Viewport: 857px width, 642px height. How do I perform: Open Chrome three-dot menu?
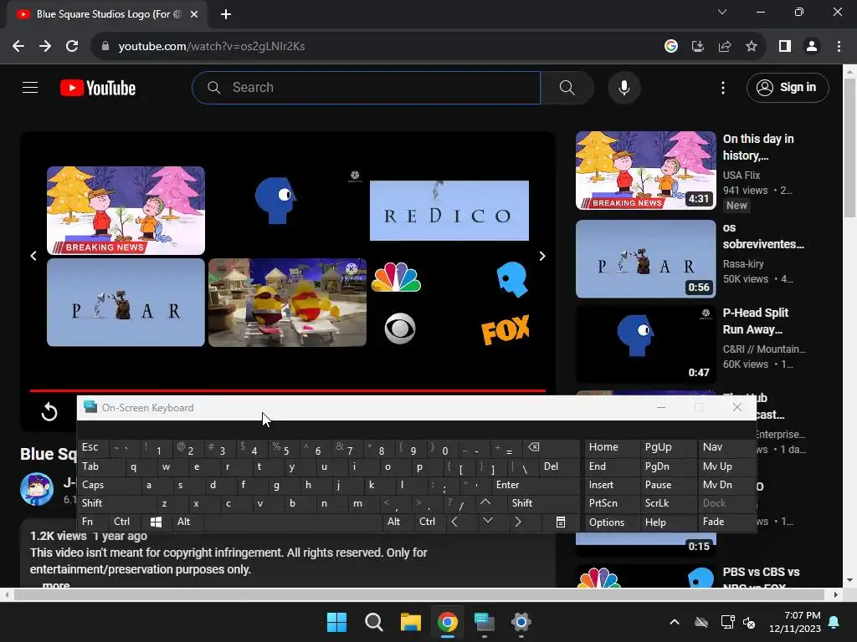[839, 47]
